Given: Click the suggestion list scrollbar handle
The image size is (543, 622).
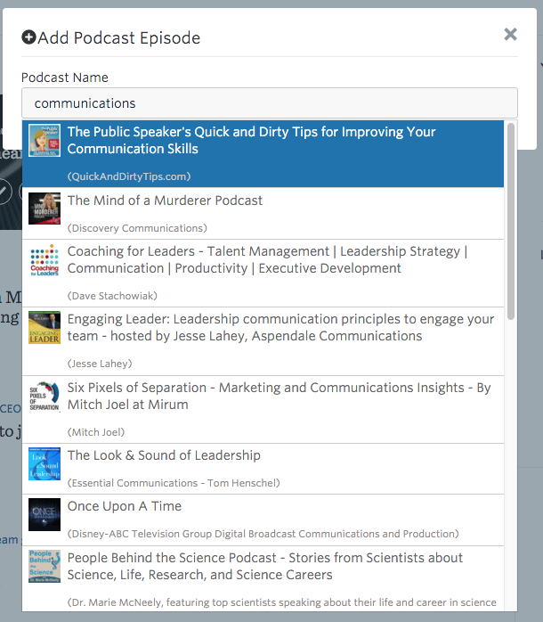Looking at the screenshot, I should tap(511, 221).
